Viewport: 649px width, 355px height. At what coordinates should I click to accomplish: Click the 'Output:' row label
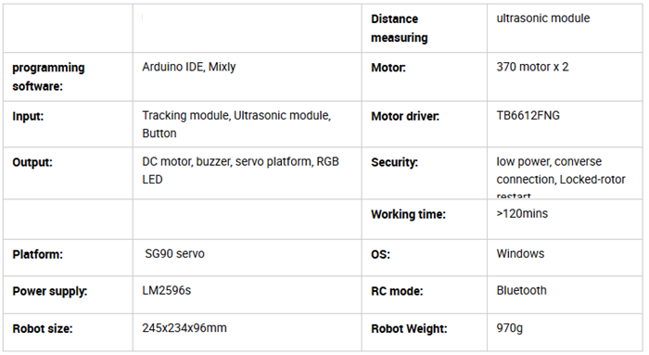point(32,162)
